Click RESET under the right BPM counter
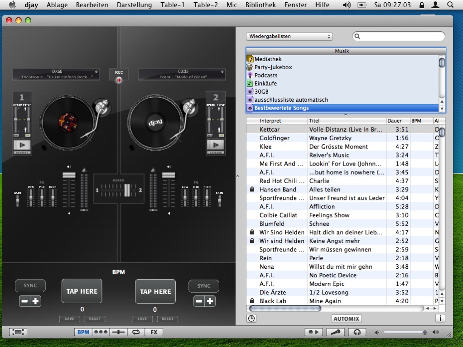The width and height of the screenshot is (463, 347). pos(168,318)
